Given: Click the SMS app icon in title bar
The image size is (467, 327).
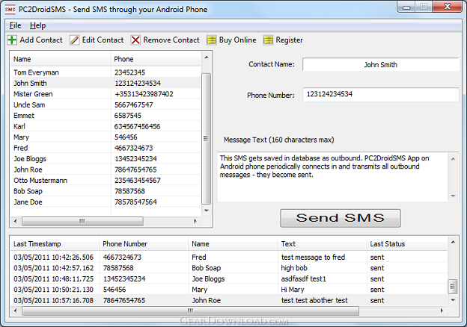Looking at the screenshot, I should point(10,10).
